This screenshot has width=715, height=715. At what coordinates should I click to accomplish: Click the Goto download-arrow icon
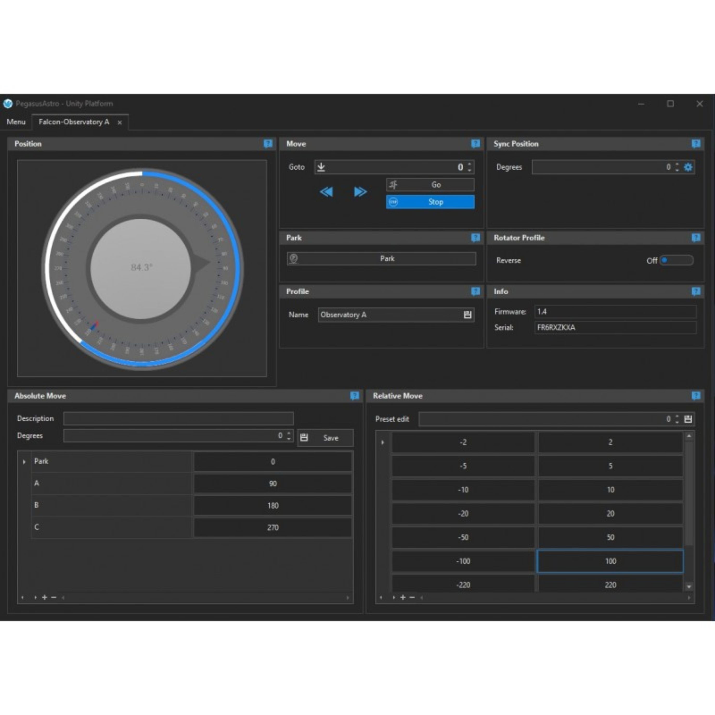tap(321, 167)
